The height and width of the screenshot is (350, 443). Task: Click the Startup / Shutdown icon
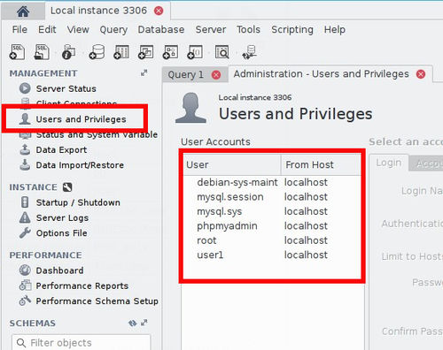coord(25,202)
